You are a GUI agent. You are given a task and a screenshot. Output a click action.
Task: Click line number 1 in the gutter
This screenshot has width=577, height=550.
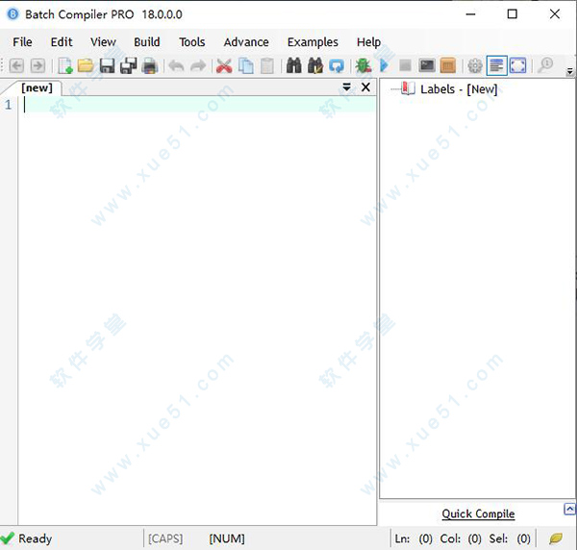click(8, 105)
